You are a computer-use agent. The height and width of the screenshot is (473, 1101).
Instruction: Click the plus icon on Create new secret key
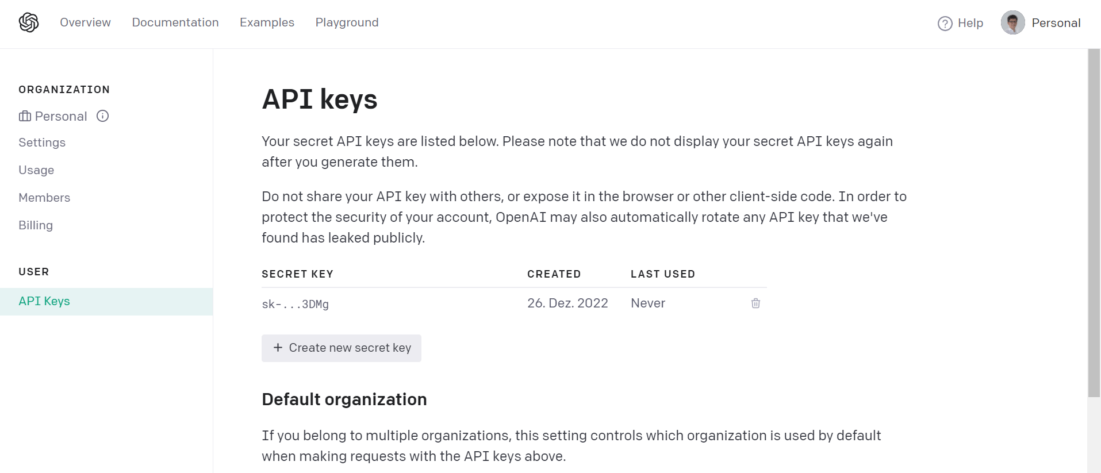point(278,348)
